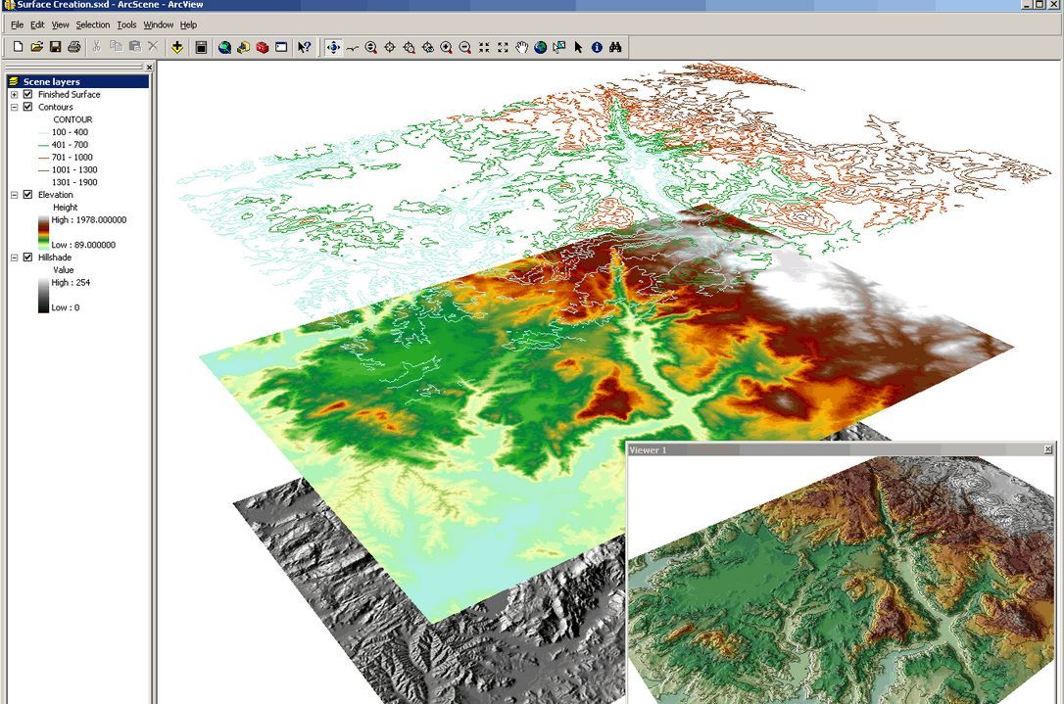Screen dimensions: 1064x704
Task: Click the Add Data icon
Action: tap(176, 47)
